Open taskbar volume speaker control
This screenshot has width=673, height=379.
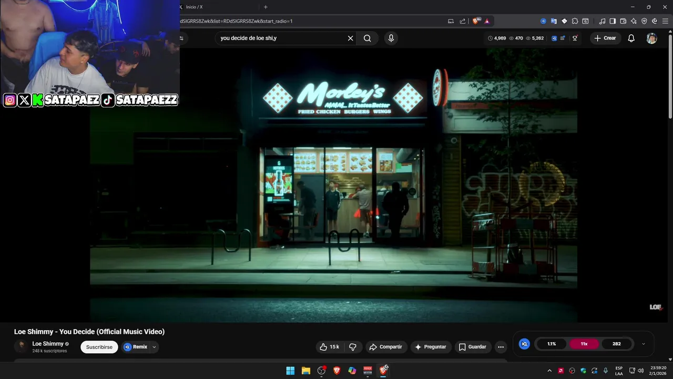pyautogui.click(x=640, y=371)
